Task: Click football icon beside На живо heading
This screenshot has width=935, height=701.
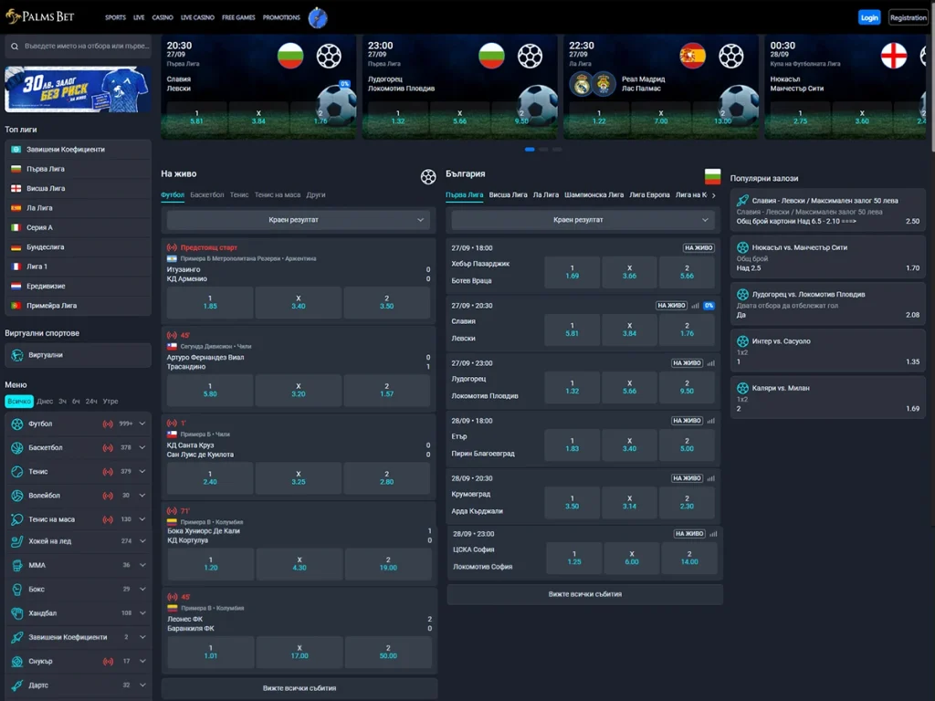Action: (428, 176)
